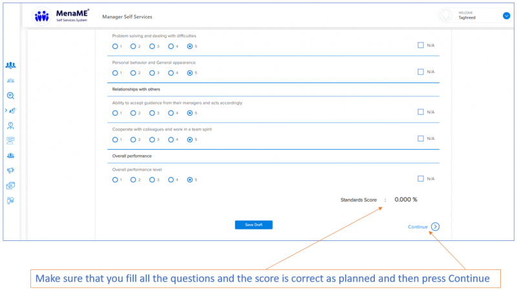
Task: Click the Continue link
Action: tap(417, 227)
